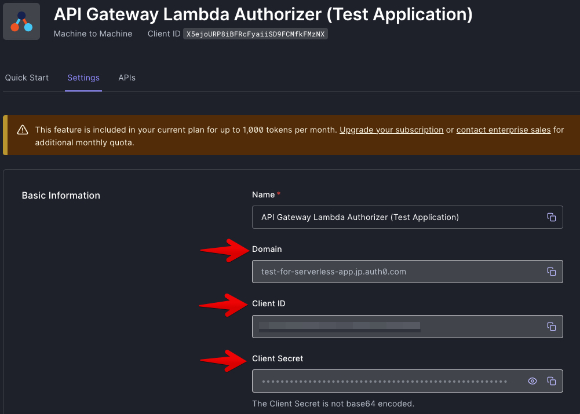Copy the Domain value with the copy icon
The height and width of the screenshot is (414, 580).
click(x=551, y=272)
